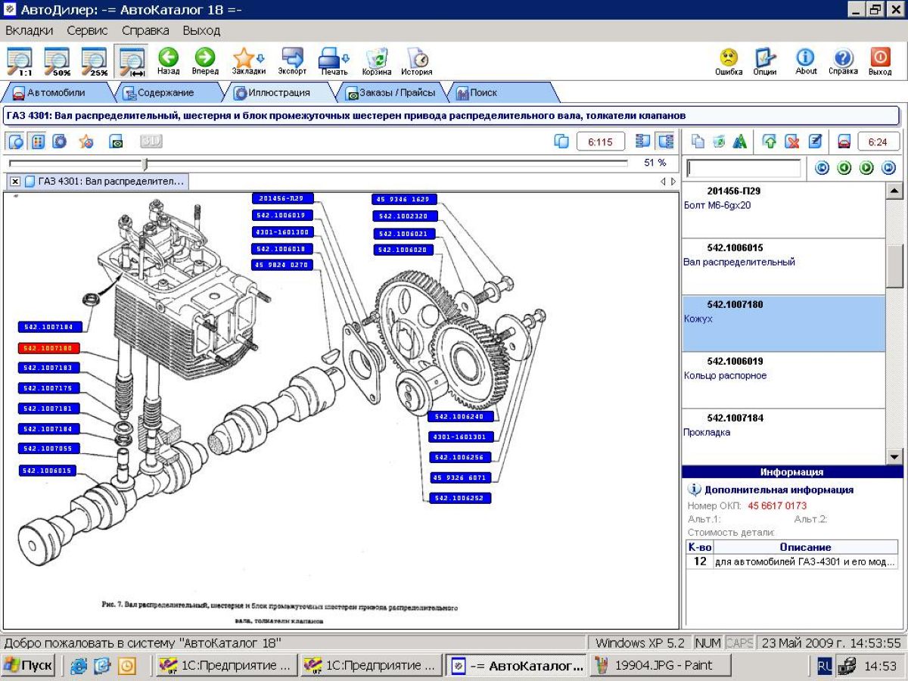
Task: Click the Экспорт toolbar icon
Action: [292, 61]
